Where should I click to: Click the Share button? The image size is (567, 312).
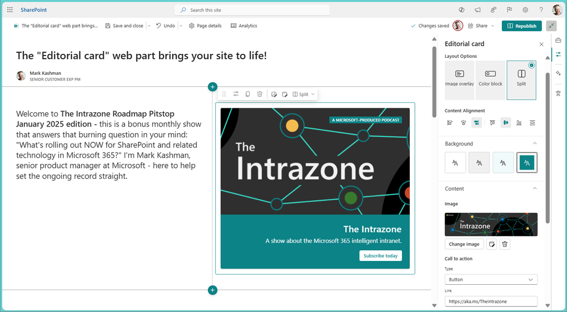pyautogui.click(x=478, y=26)
